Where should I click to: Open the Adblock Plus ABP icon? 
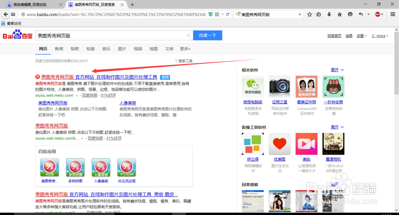click(377, 14)
